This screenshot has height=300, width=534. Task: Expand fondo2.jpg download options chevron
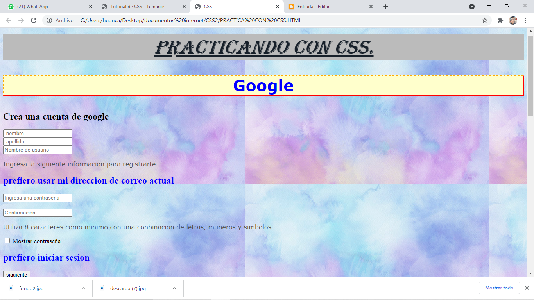(83, 288)
